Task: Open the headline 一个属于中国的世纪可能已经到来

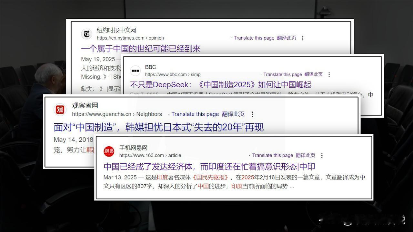Action: click(x=141, y=49)
